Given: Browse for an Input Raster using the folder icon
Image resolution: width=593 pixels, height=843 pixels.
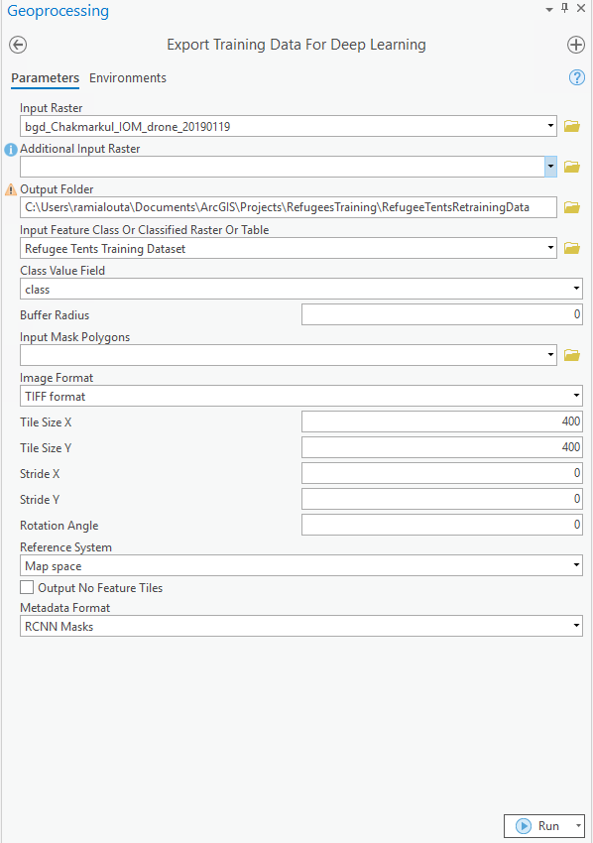Looking at the screenshot, I should tap(572, 125).
